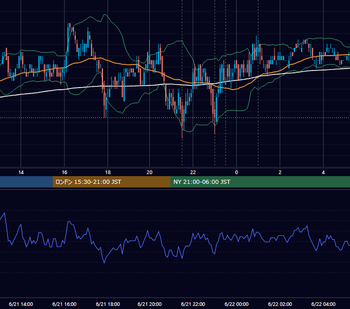350x309 pixels.
Task: Click the 4 hour label on price chart axis
Action: [x=323, y=173]
